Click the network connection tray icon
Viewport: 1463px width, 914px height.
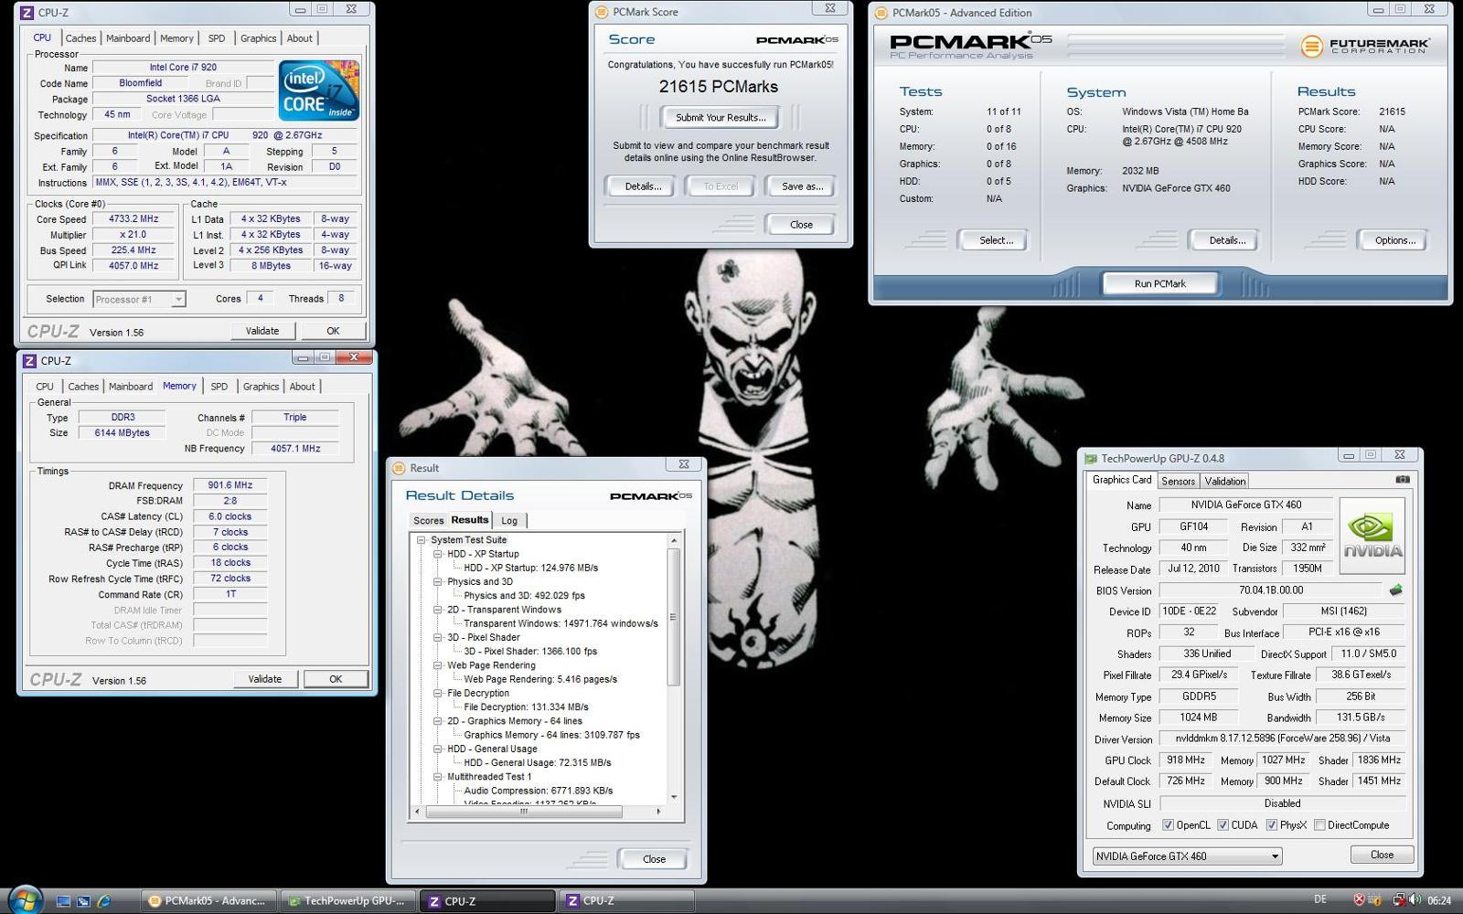pyautogui.click(x=1399, y=900)
